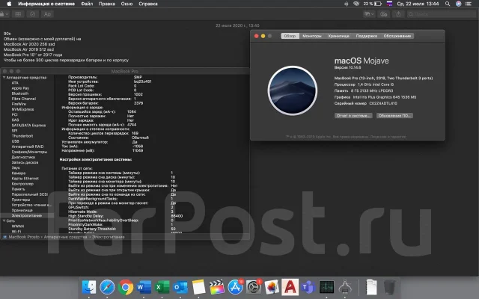The height and width of the screenshot is (299, 479).
Task: Launch AutoCAD from the Dock
Action: click(290, 287)
